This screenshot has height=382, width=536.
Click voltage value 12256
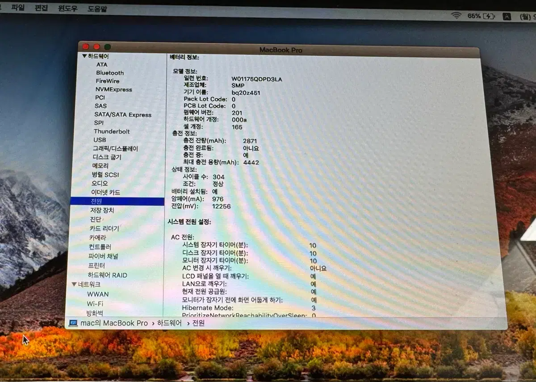[x=221, y=206]
